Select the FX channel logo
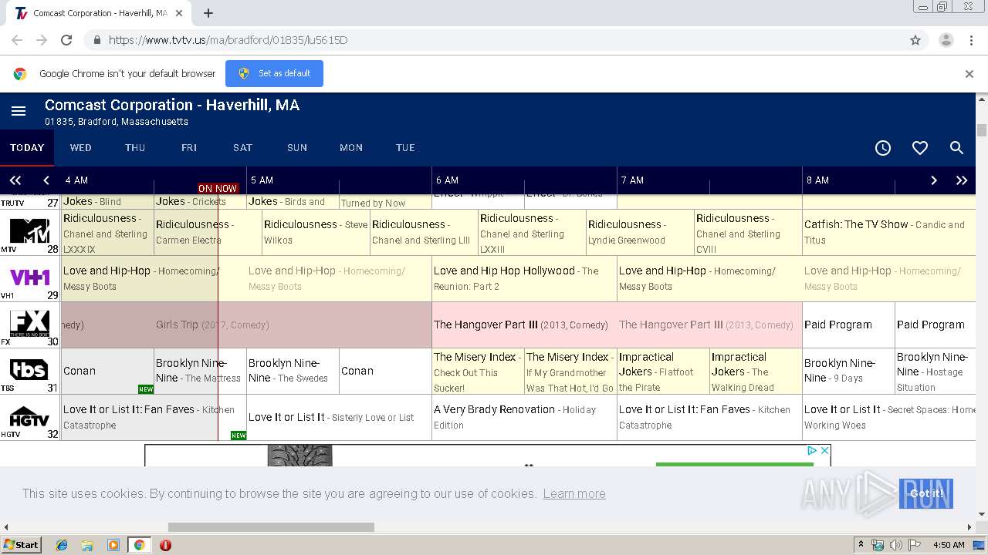The width and height of the screenshot is (988, 555). [x=29, y=323]
